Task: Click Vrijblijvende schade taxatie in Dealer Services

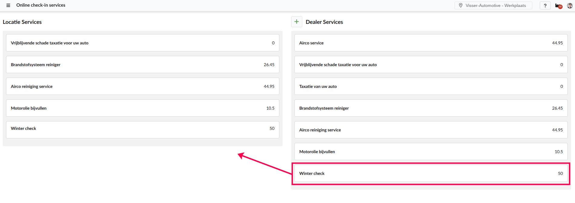Action: tap(431, 65)
